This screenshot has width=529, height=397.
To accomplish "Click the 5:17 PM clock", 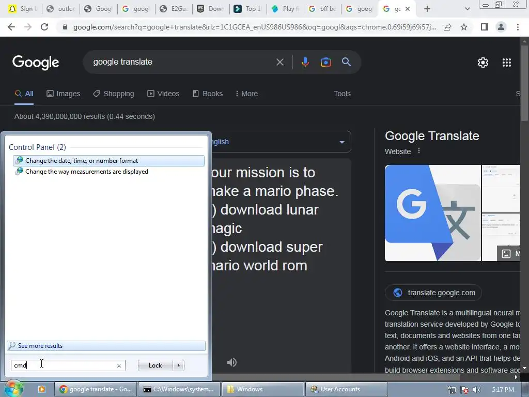I will tap(503, 390).
